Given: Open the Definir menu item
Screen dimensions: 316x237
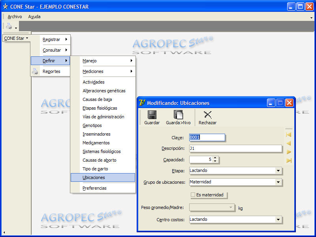Looking at the screenshot, I should coord(51,61).
